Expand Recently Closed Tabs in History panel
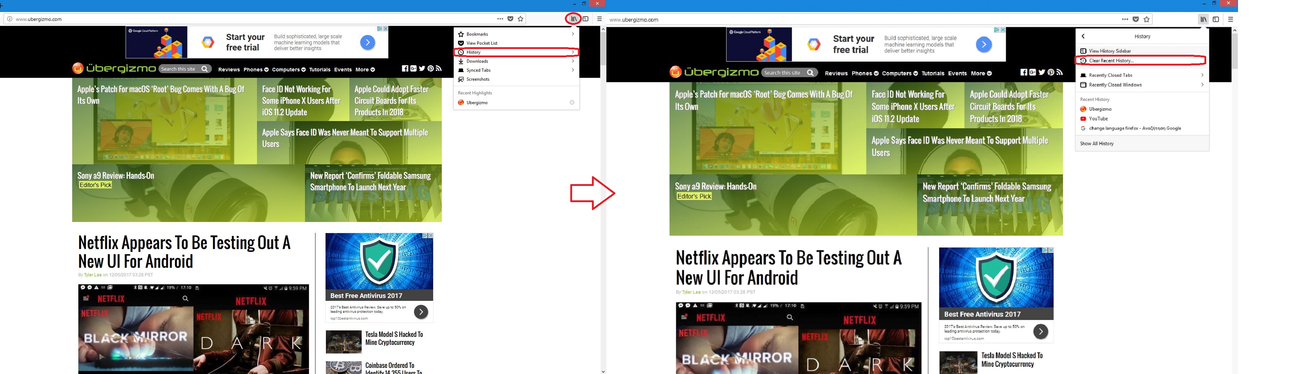This screenshot has width=1290, height=374. 1142,75
